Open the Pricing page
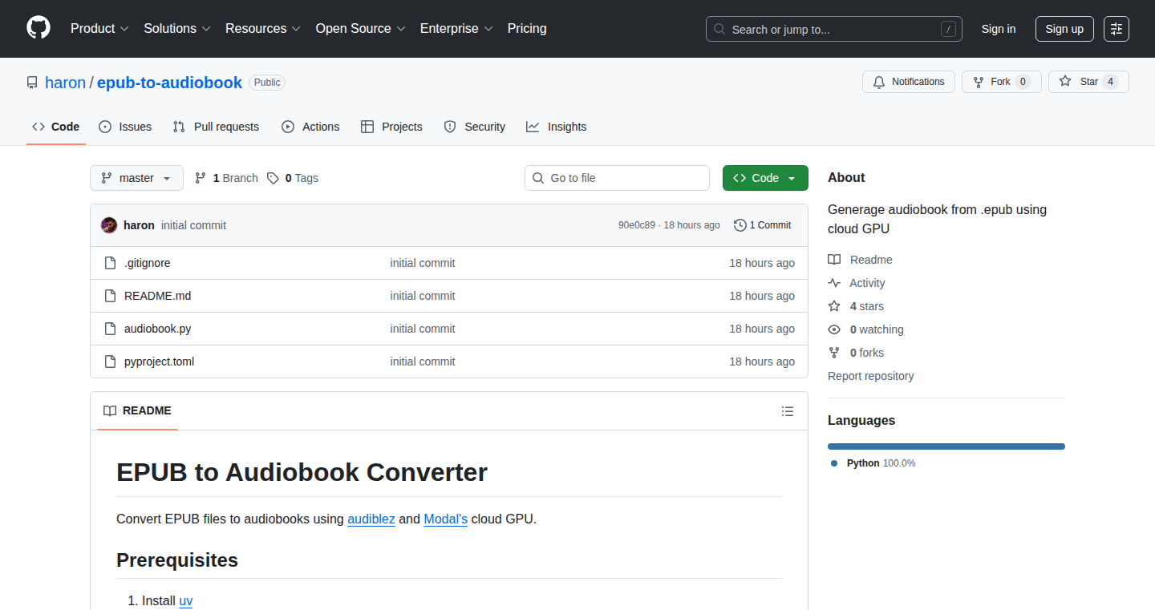This screenshot has width=1155, height=610. [x=527, y=28]
